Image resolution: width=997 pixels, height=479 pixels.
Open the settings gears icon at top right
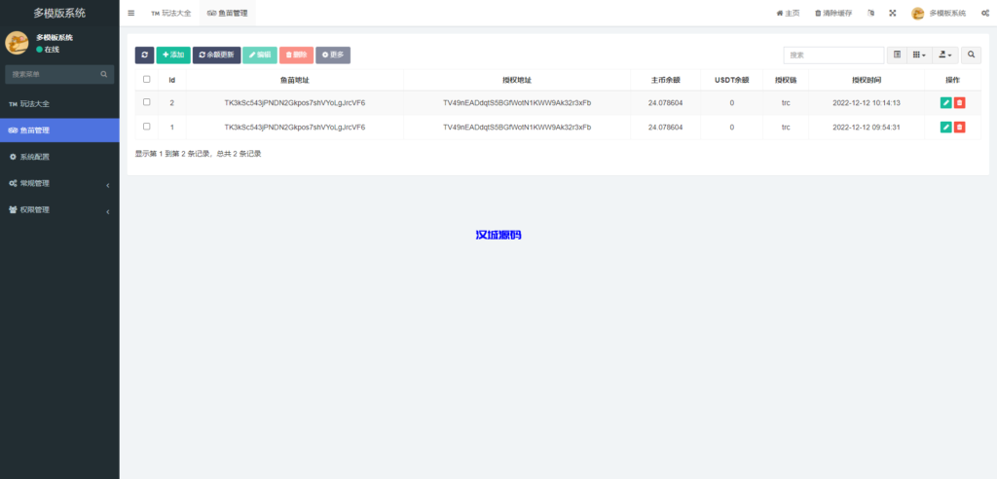click(x=984, y=13)
